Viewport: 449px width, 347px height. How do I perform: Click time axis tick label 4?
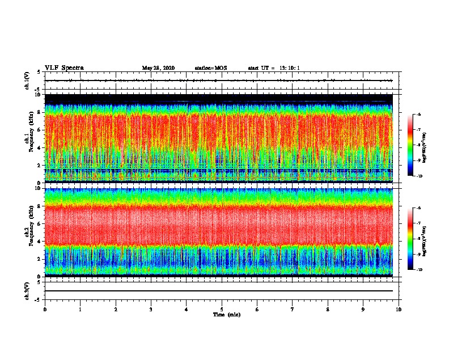point(187,309)
